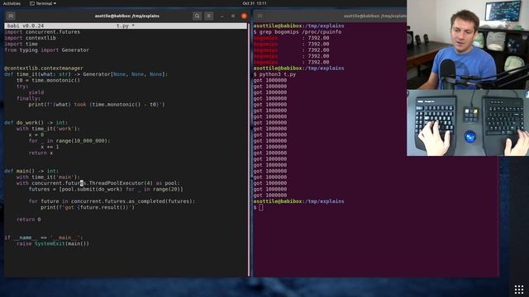Click the right terminal title bar text
529x297 pixels.
[x=374, y=16]
